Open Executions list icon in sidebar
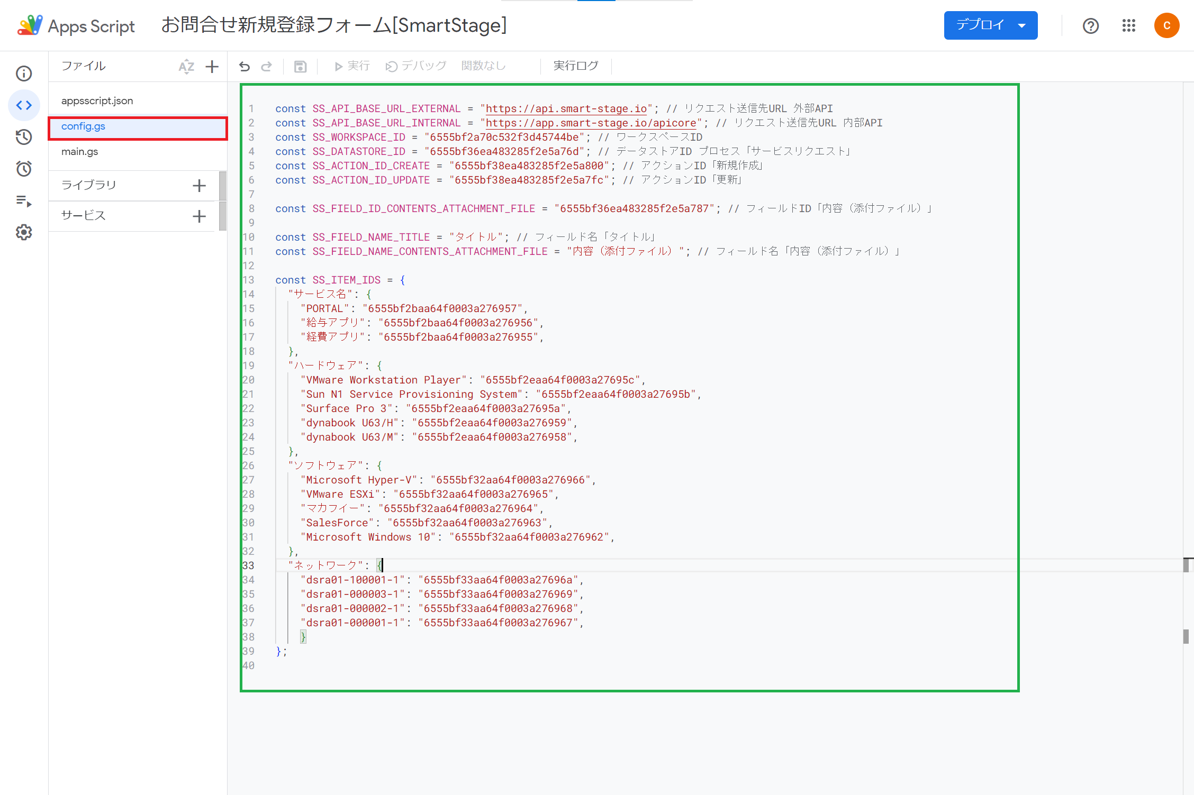This screenshot has height=795, width=1194. [x=24, y=201]
